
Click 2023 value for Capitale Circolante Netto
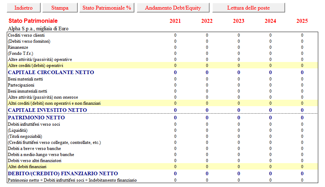click(x=238, y=72)
